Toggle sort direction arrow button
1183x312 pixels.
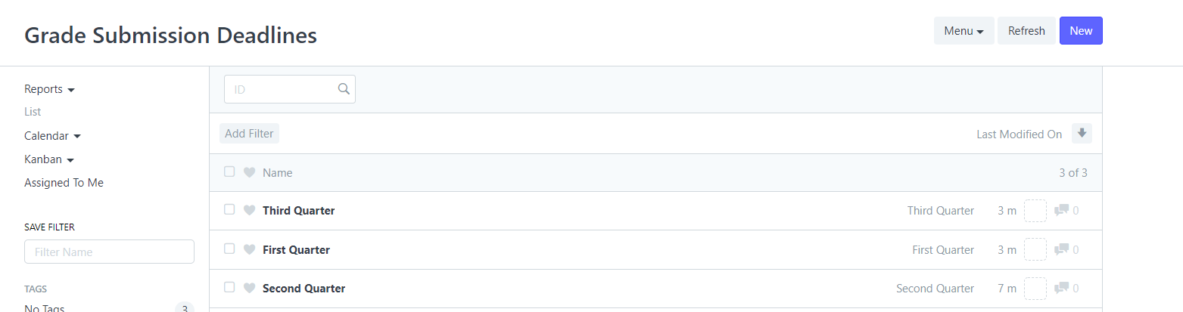tap(1082, 134)
